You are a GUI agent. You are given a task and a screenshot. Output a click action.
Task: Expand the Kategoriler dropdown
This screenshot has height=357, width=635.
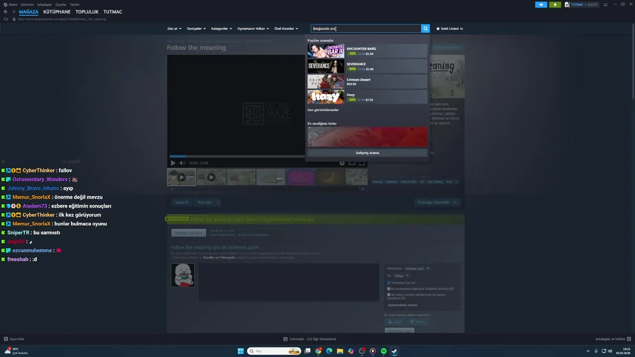221,29
